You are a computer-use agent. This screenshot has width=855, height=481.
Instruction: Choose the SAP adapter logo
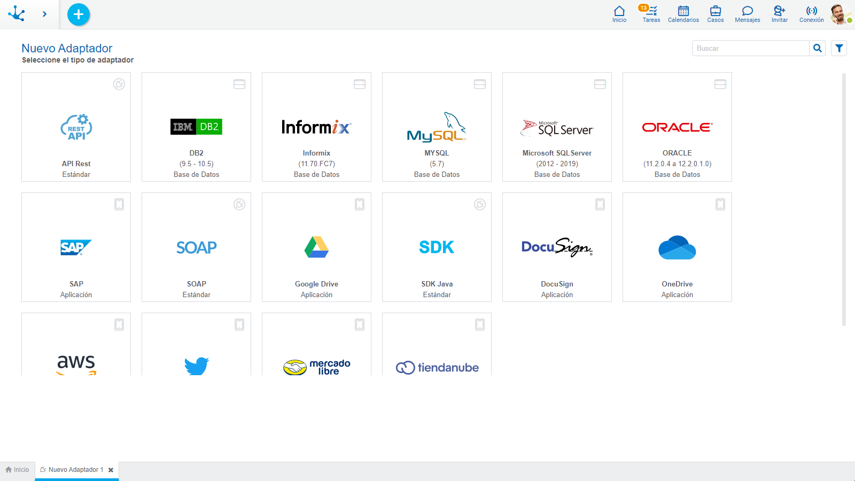[76, 247]
